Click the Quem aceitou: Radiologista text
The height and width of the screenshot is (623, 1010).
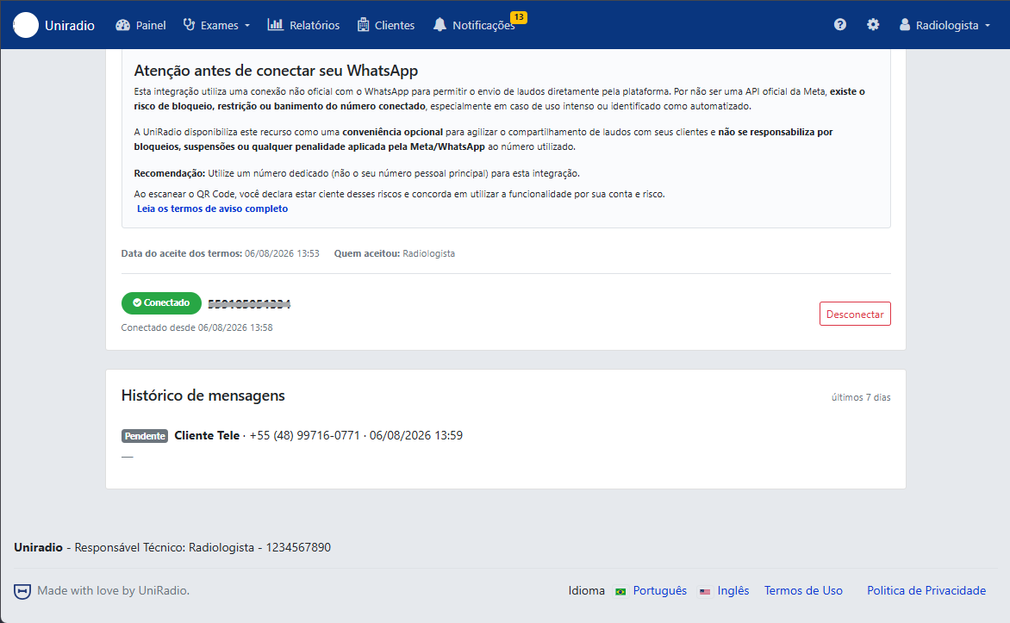pos(394,254)
